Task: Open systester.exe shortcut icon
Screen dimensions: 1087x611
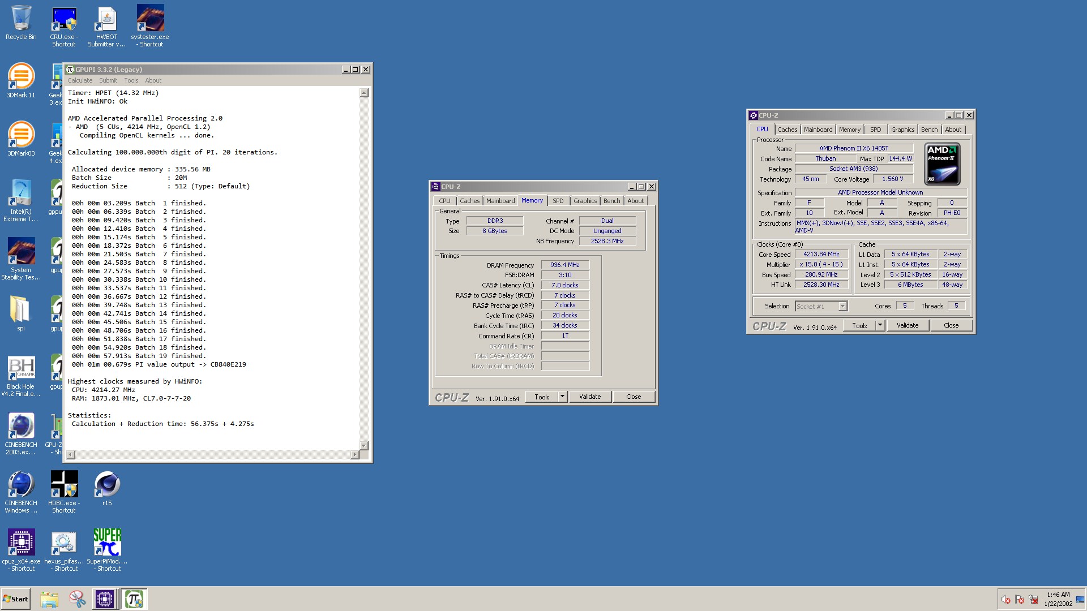Action: coord(150,26)
